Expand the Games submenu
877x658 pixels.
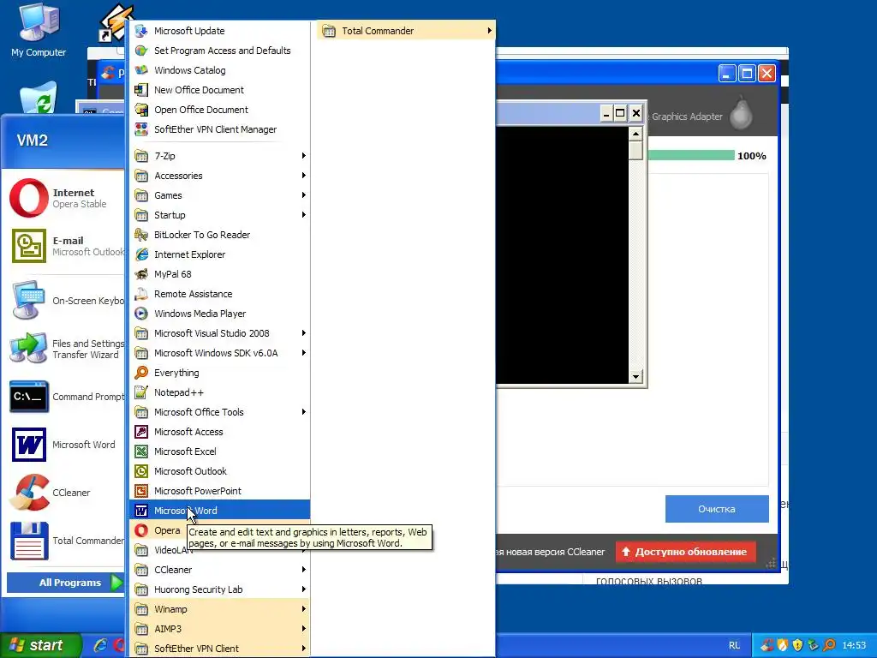[219, 195]
